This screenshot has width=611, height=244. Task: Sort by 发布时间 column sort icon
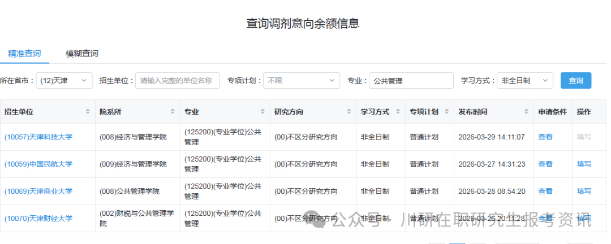coord(527,112)
